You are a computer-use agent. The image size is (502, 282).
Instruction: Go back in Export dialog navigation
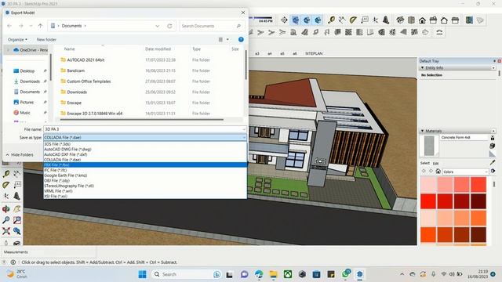click(9, 26)
